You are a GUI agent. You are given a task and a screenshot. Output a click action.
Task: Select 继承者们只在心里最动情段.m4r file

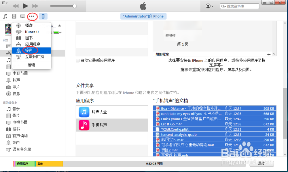[215, 145]
